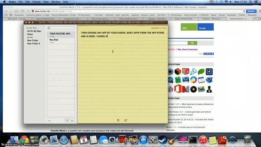
Task: Open the 'New Folder' item in the sidebar
Action: (x=33, y=40)
